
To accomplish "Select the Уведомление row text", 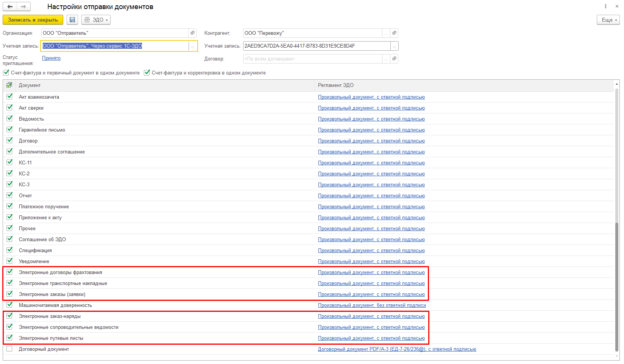I will [x=34, y=261].
